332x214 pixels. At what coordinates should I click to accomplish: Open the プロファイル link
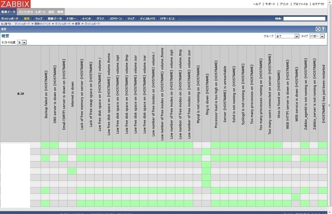(x=300, y=4)
